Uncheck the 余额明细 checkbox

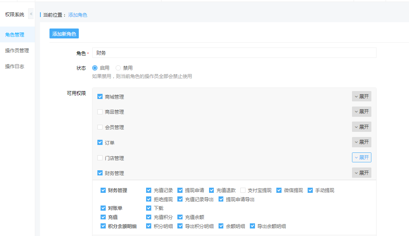point(221,226)
